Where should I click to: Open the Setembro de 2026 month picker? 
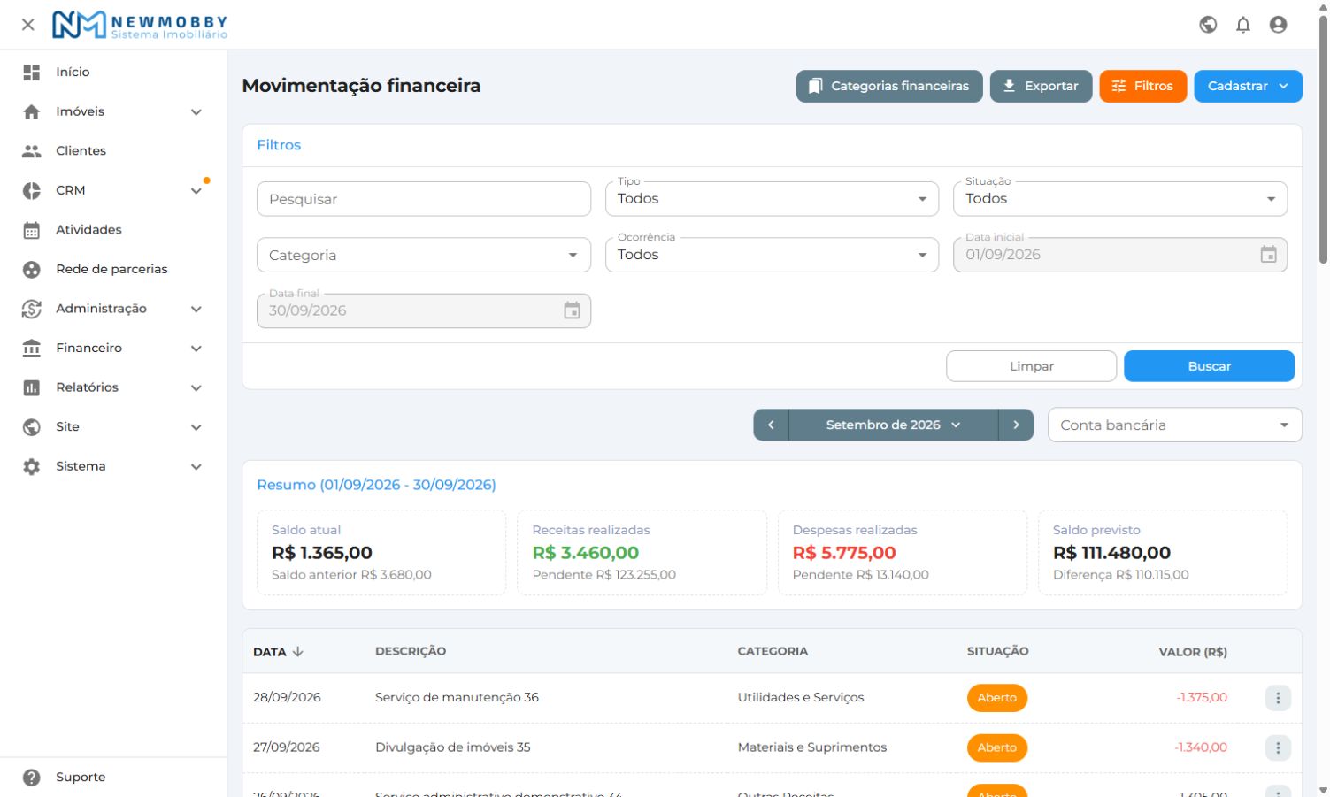pyautogui.click(x=893, y=425)
